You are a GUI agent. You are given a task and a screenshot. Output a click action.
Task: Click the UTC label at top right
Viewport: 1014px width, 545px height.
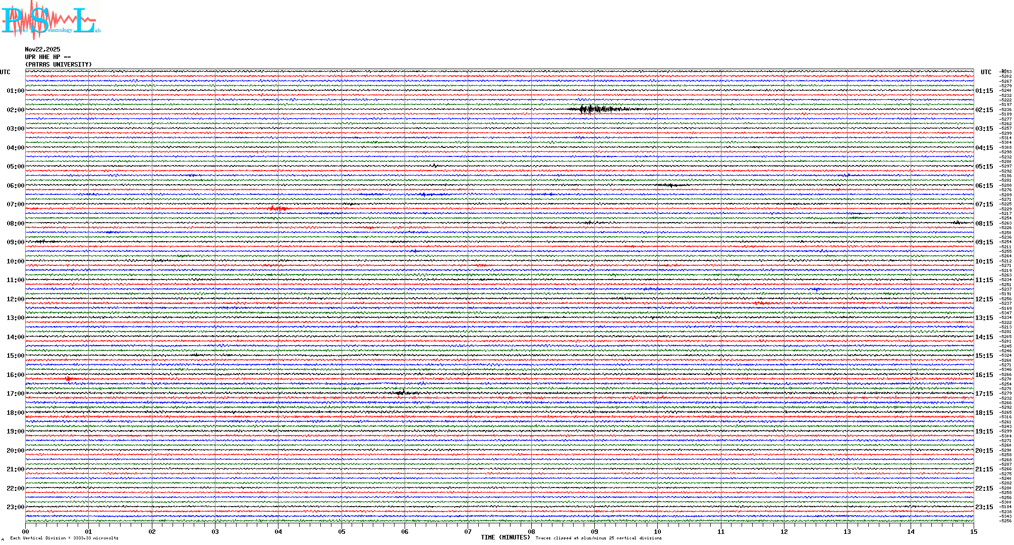click(986, 72)
